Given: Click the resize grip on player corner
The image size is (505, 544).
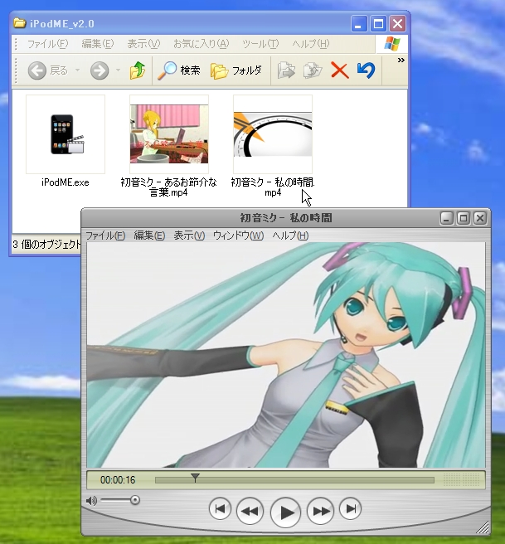Looking at the screenshot, I should pos(483,527).
